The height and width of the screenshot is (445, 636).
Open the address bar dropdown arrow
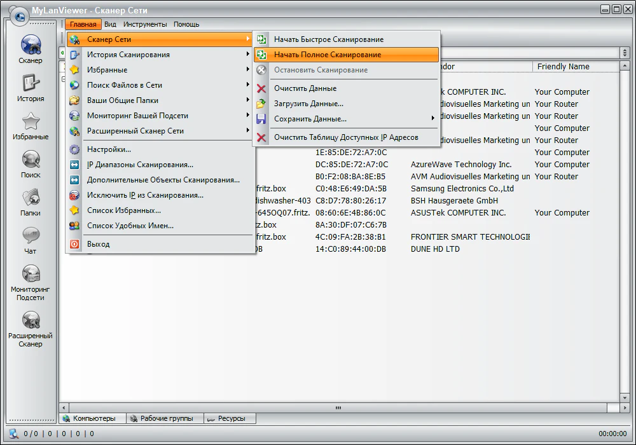(x=624, y=52)
